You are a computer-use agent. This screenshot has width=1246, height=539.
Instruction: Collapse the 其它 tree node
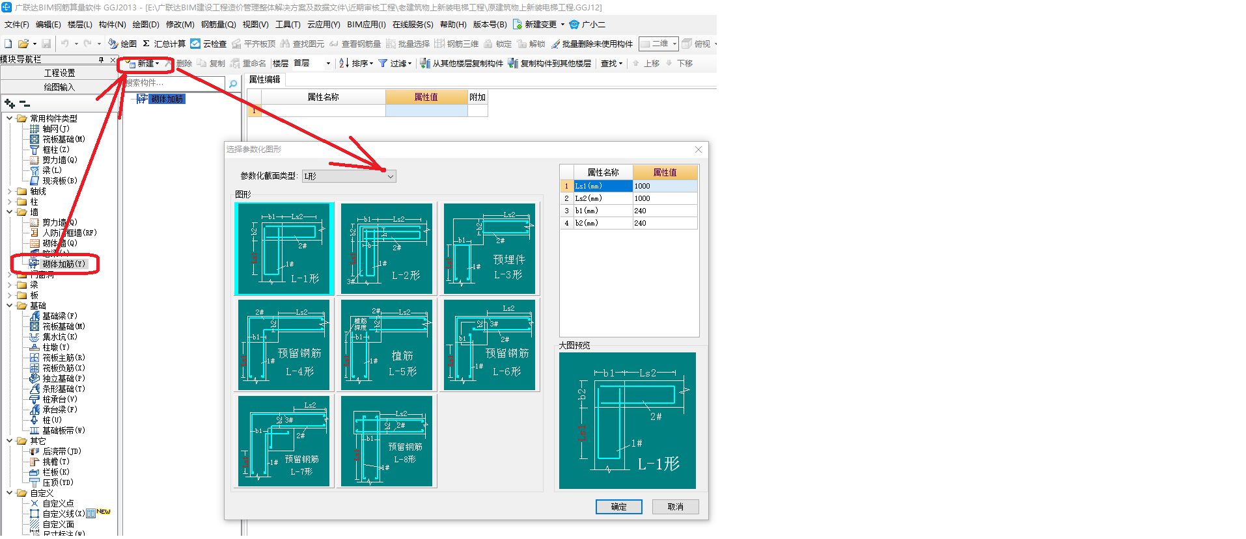point(9,441)
